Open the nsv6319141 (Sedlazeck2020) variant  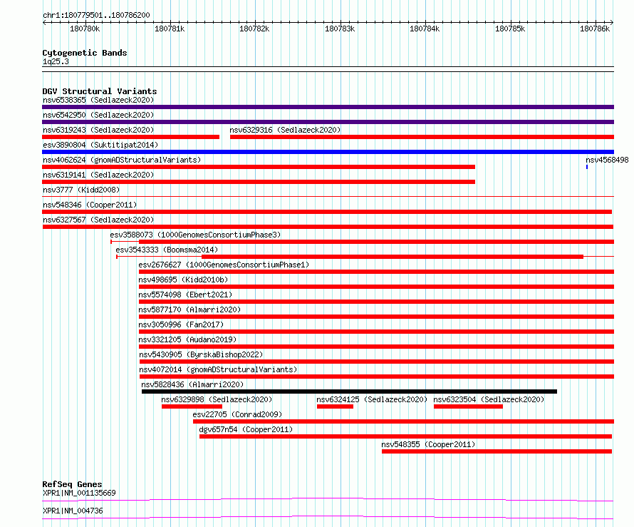[x=98, y=175]
